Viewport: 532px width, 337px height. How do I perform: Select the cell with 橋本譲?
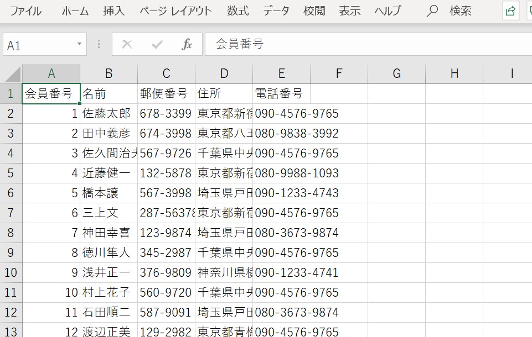pos(109,193)
